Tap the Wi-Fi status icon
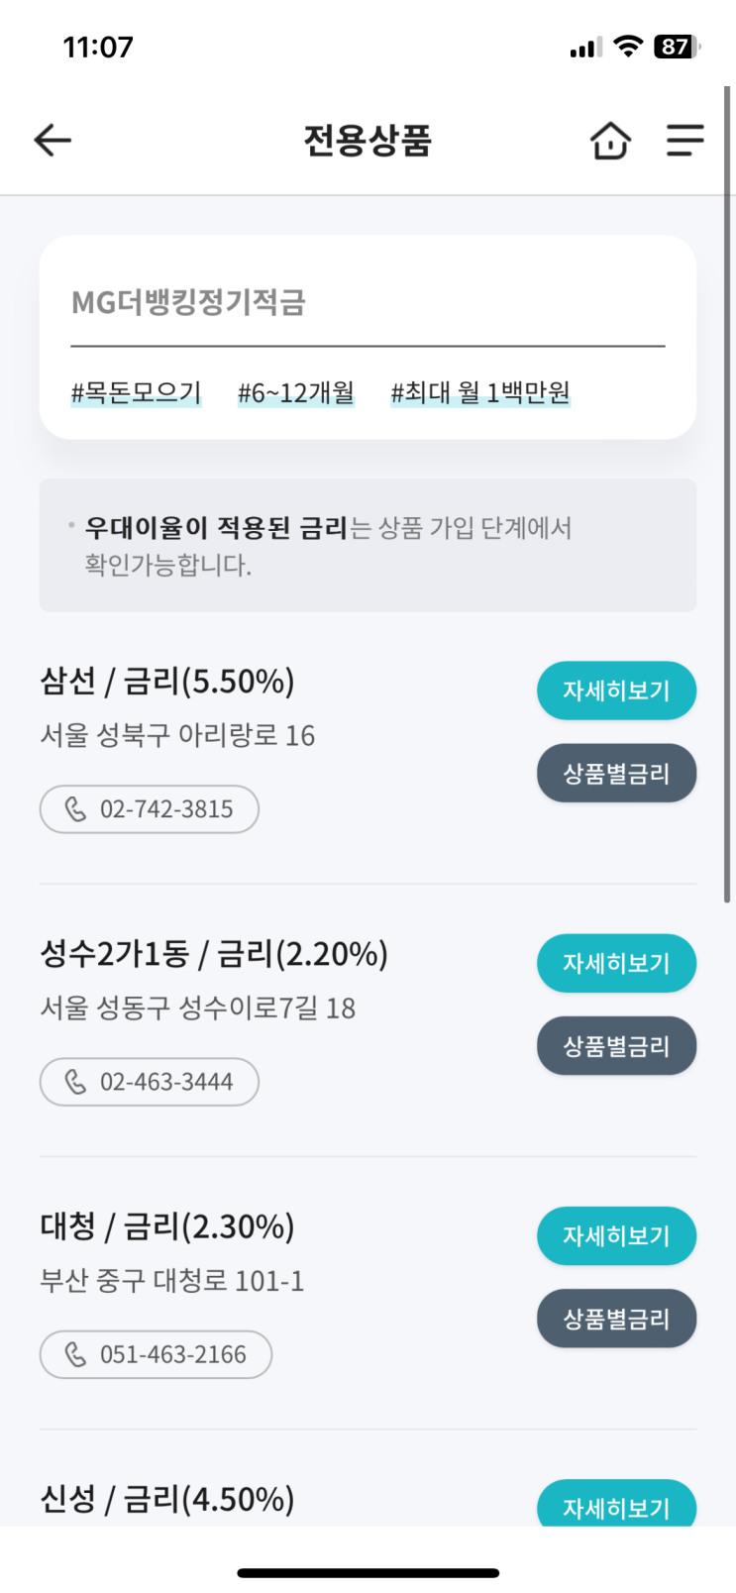Image resolution: width=736 pixels, height=1593 pixels. (628, 47)
